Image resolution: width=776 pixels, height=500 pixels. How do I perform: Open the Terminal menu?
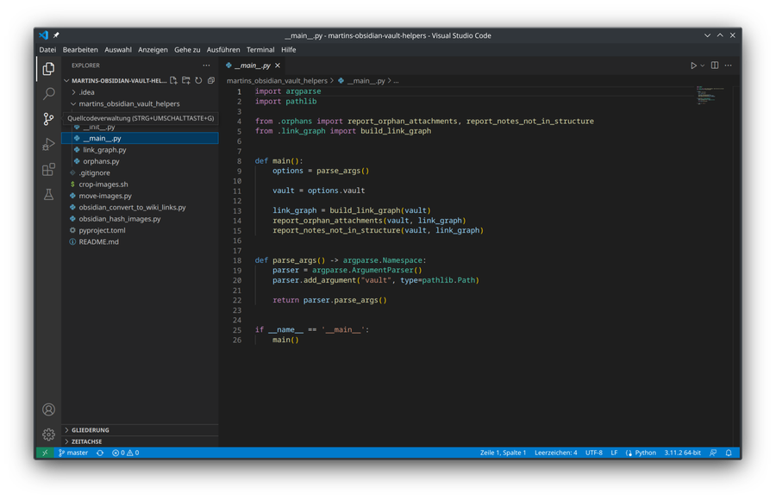260,49
